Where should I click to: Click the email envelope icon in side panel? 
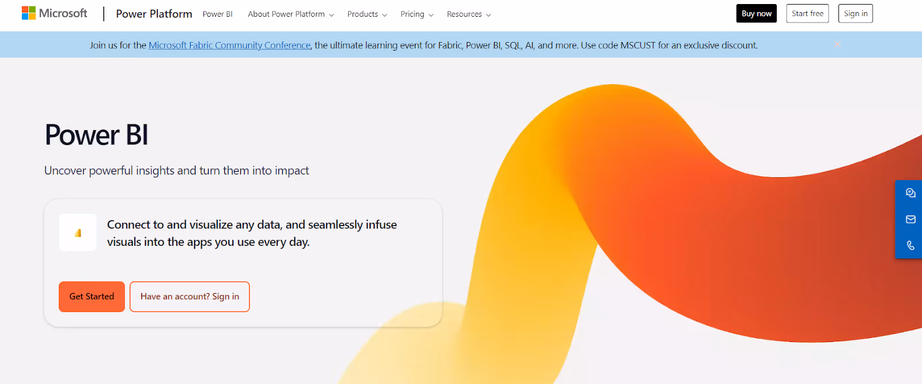(910, 219)
